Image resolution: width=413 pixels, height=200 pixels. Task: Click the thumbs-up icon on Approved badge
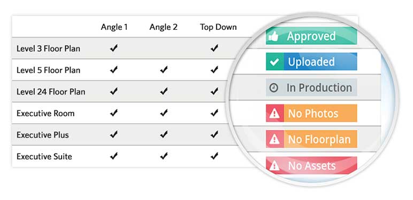[x=273, y=36]
